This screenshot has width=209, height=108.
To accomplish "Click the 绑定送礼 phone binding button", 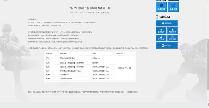I will pyautogui.click(x=167, y=46).
